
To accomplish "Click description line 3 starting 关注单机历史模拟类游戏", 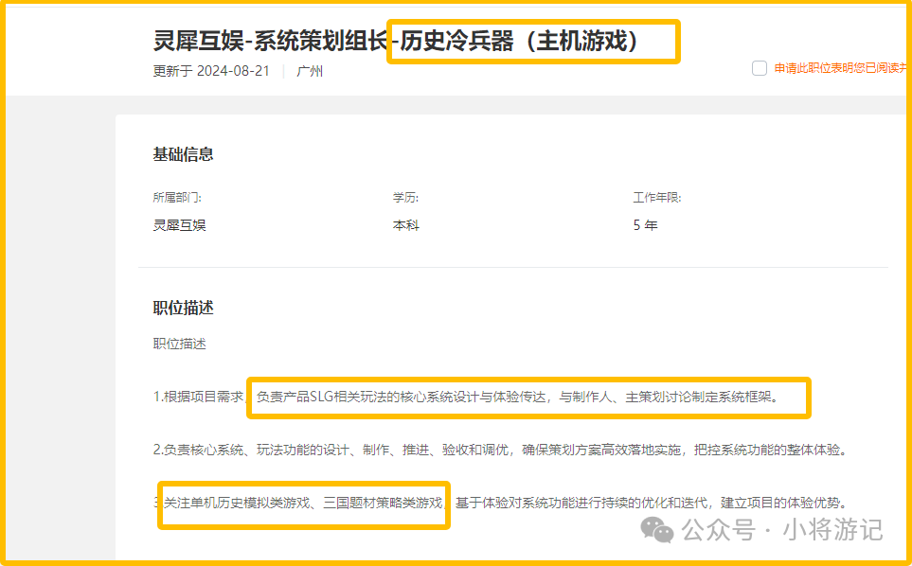I will (500, 503).
